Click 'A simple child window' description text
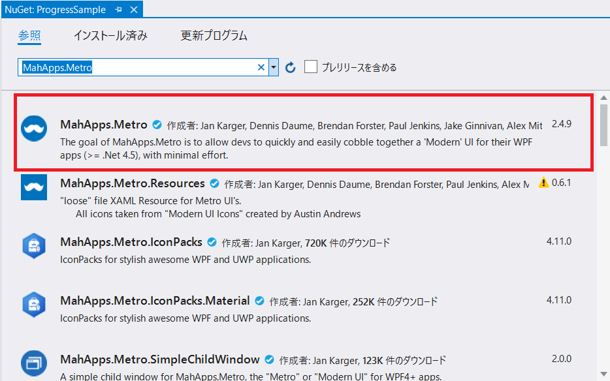The image size is (610, 381). coord(251,376)
